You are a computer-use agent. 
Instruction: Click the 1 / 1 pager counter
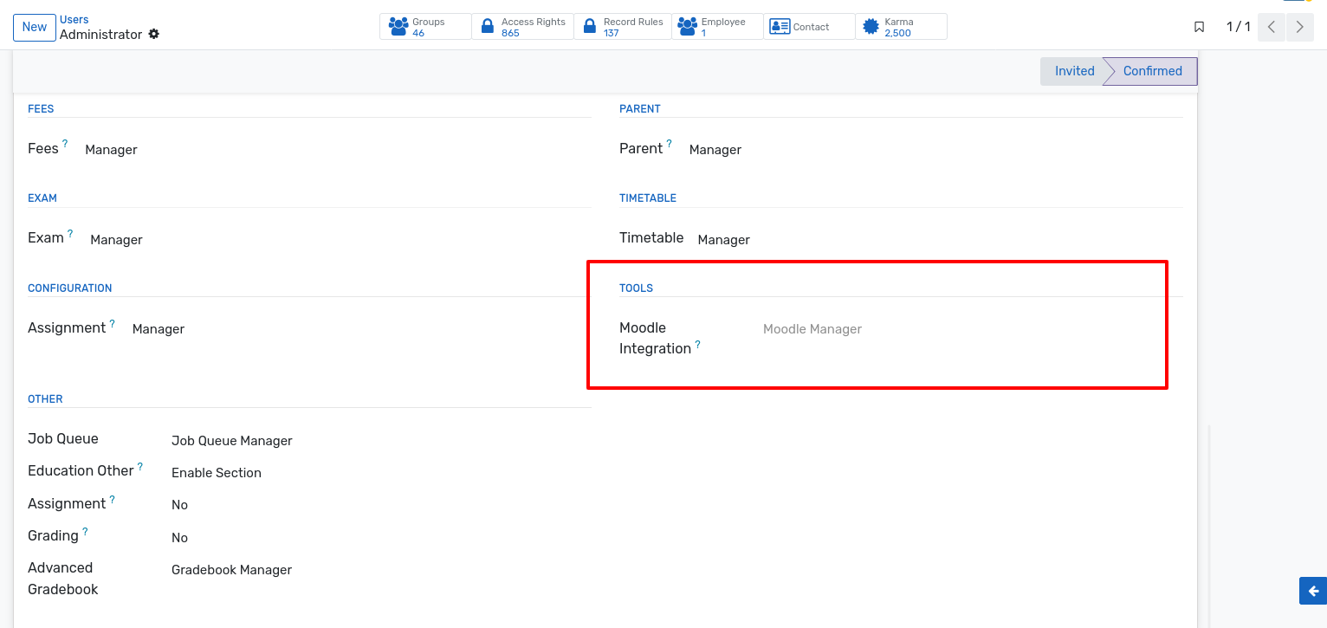pyautogui.click(x=1239, y=27)
